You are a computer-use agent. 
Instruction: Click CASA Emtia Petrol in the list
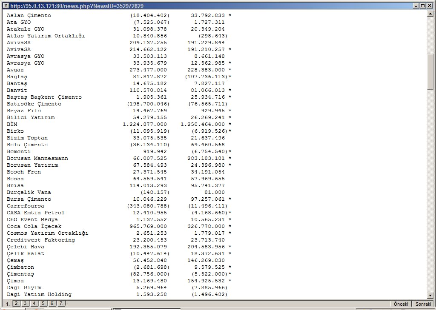pos(36,213)
